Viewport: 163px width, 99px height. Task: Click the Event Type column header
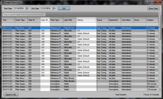click(21, 20)
